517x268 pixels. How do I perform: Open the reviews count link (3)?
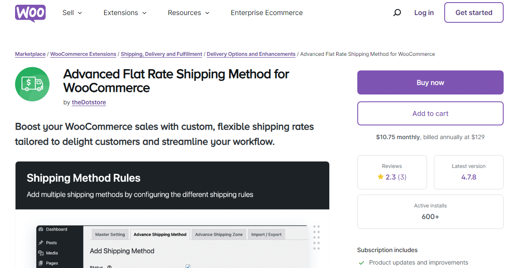coord(402,177)
